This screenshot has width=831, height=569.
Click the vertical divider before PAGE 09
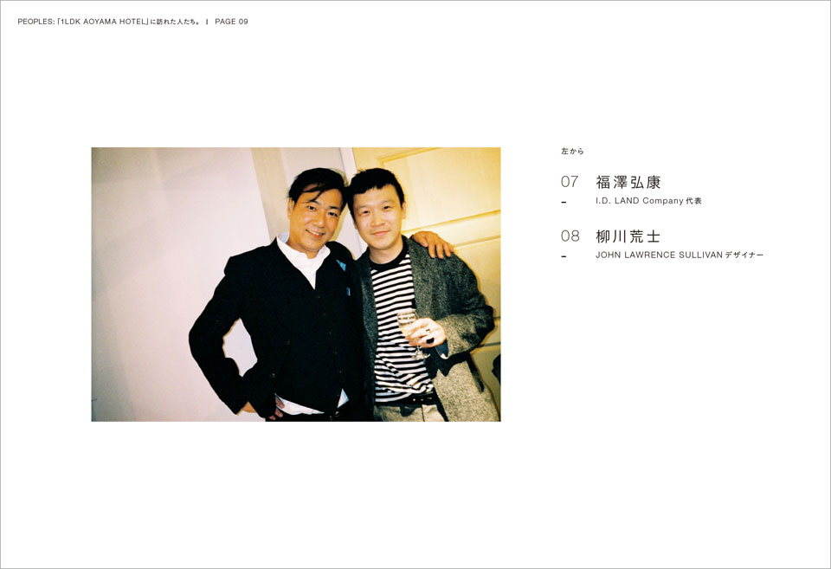point(207,22)
